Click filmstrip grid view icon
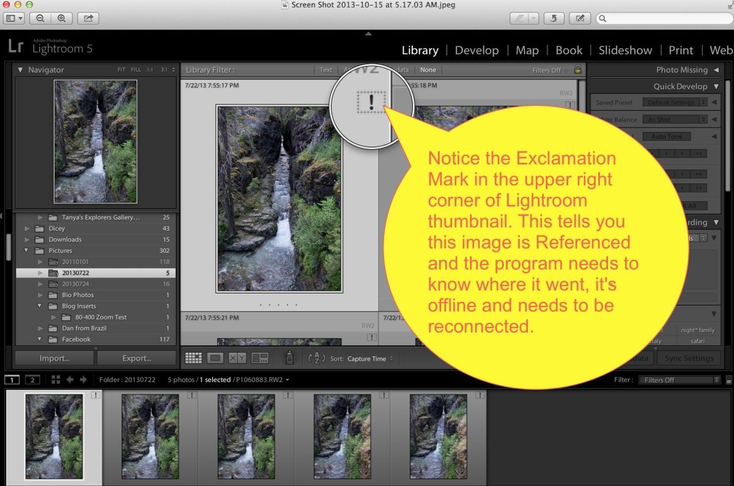The width and height of the screenshot is (734, 486). (x=56, y=380)
